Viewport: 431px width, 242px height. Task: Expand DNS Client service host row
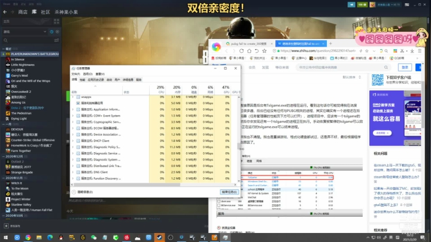(73, 172)
